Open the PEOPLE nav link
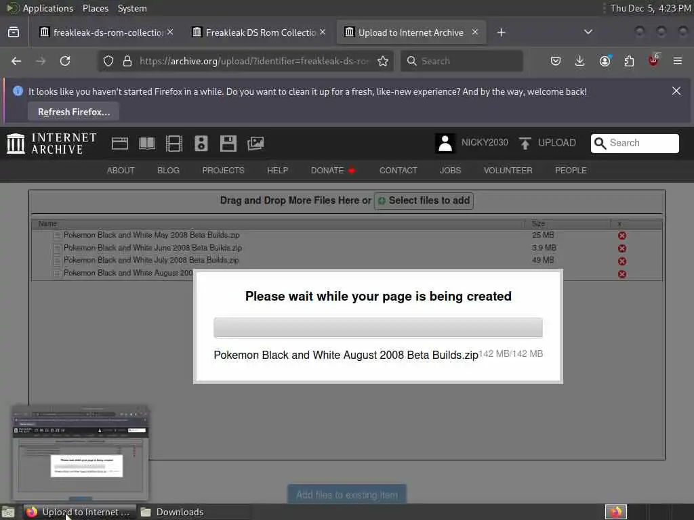The height and width of the screenshot is (520, 694). (x=571, y=170)
